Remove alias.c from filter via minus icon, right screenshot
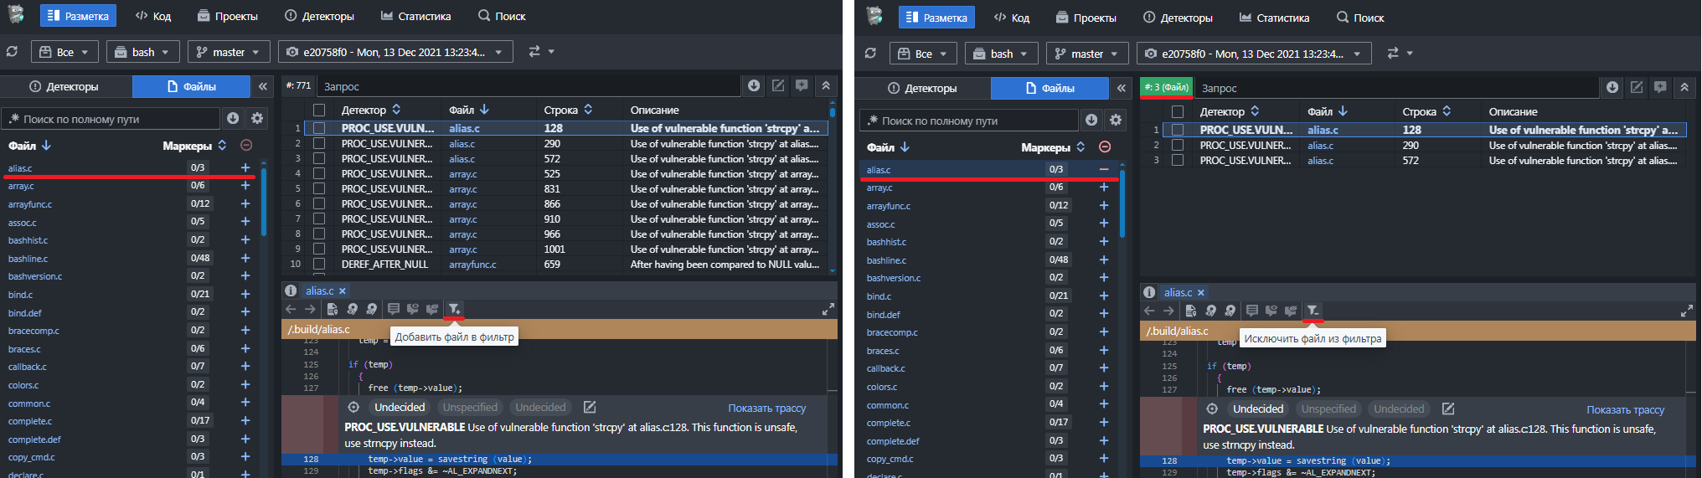The width and height of the screenshot is (1702, 478). tap(1104, 169)
